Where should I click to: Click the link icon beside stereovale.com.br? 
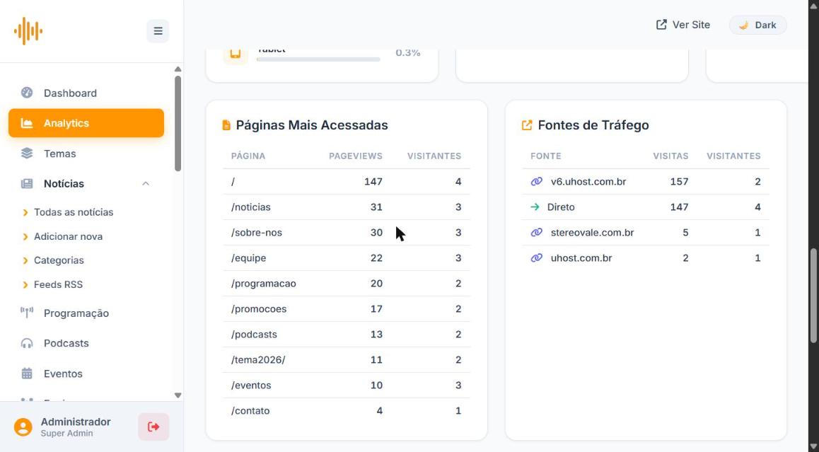(x=536, y=233)
